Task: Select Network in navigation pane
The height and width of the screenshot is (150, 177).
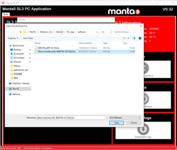Action: (x=16, y=94)
